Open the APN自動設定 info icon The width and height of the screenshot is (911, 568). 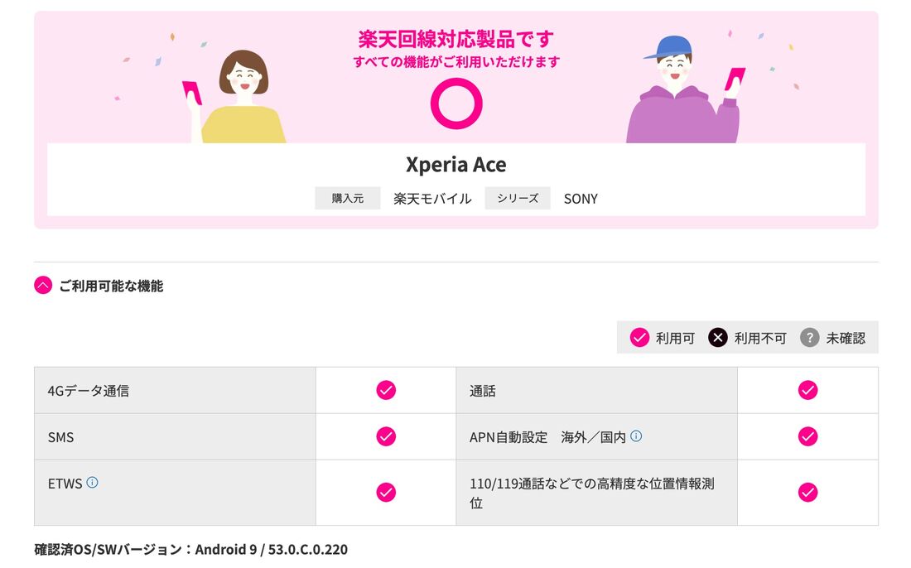(x=636, y=436)
